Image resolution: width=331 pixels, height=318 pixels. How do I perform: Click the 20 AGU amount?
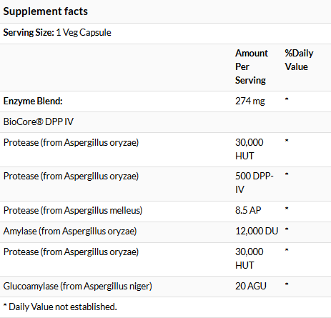[x=251, y=286]
